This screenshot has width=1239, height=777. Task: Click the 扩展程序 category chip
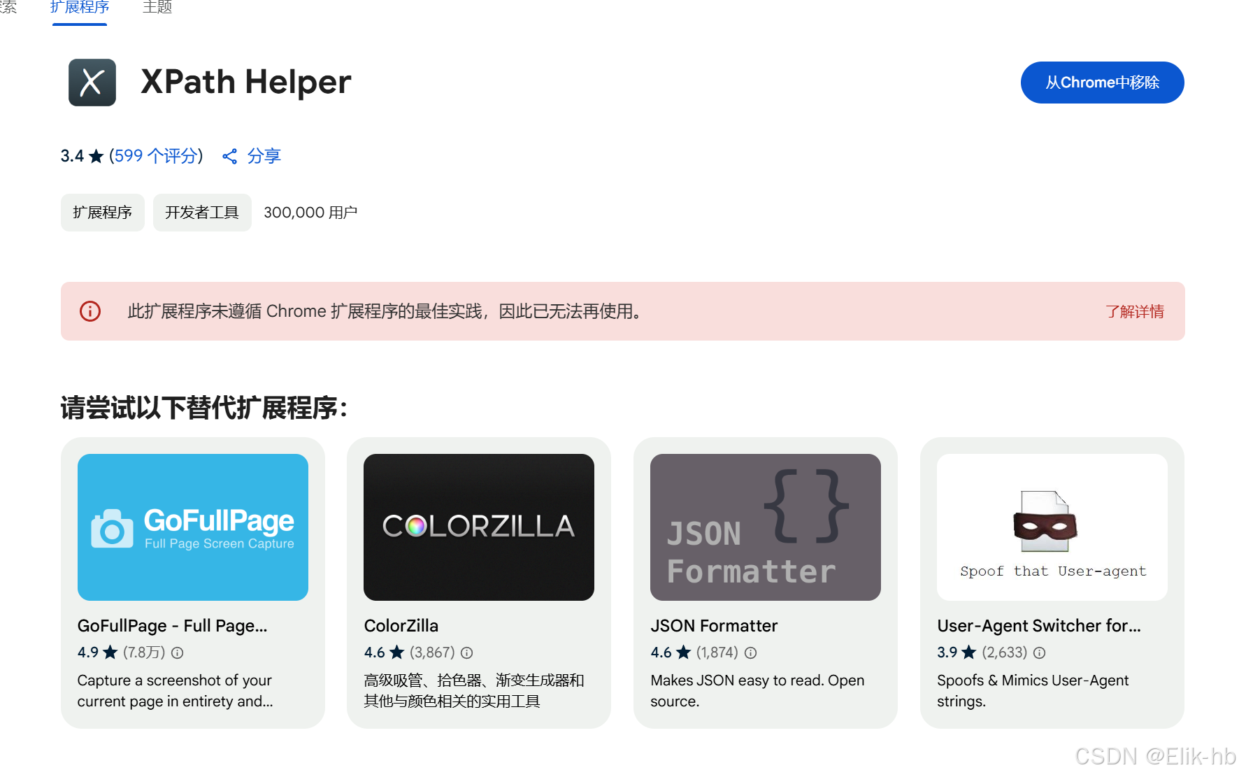click(x=102, y=212)
